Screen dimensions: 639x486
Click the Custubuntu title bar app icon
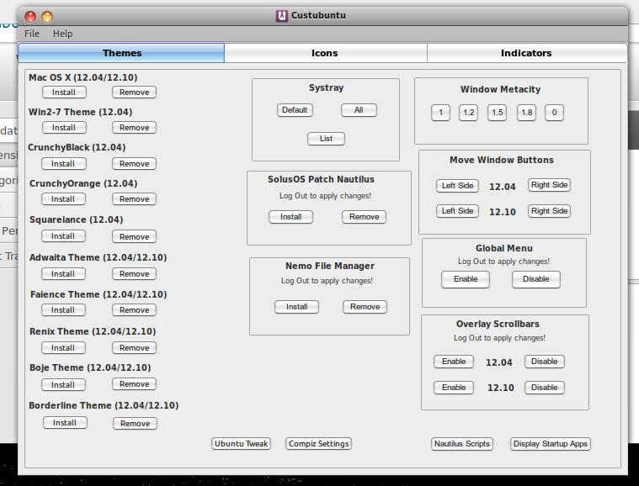click(281, 15)
